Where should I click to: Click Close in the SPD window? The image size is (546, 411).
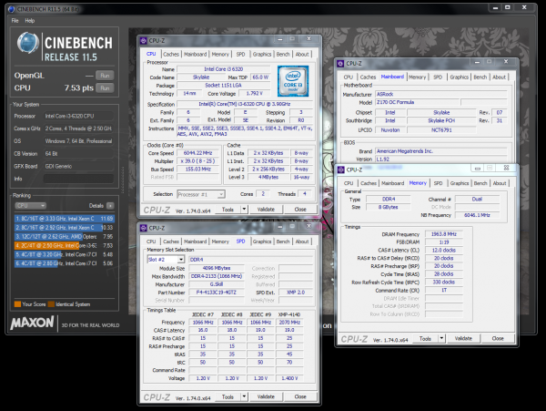click(300, 396)
